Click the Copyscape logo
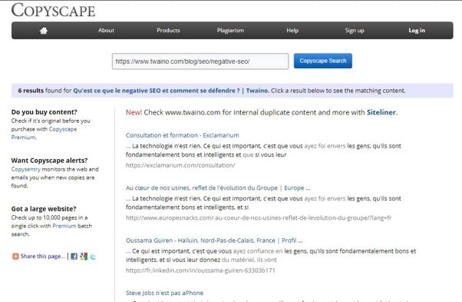Viewport: 462px width, 302px height. pos(53,10)
